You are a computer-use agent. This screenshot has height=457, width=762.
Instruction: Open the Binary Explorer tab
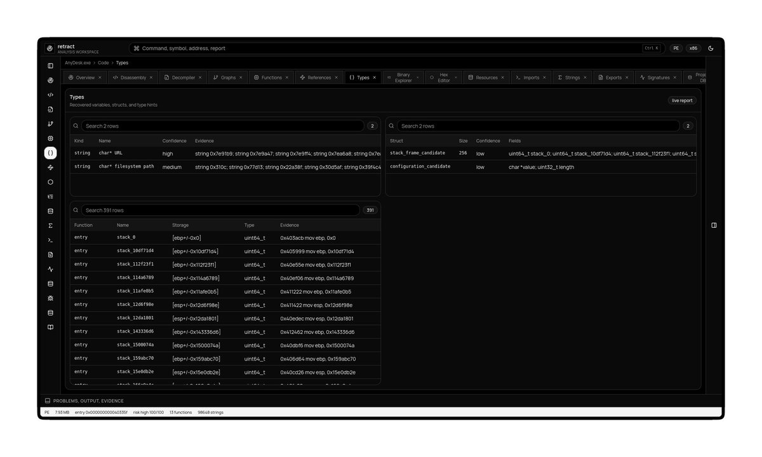tap(403, 77)
